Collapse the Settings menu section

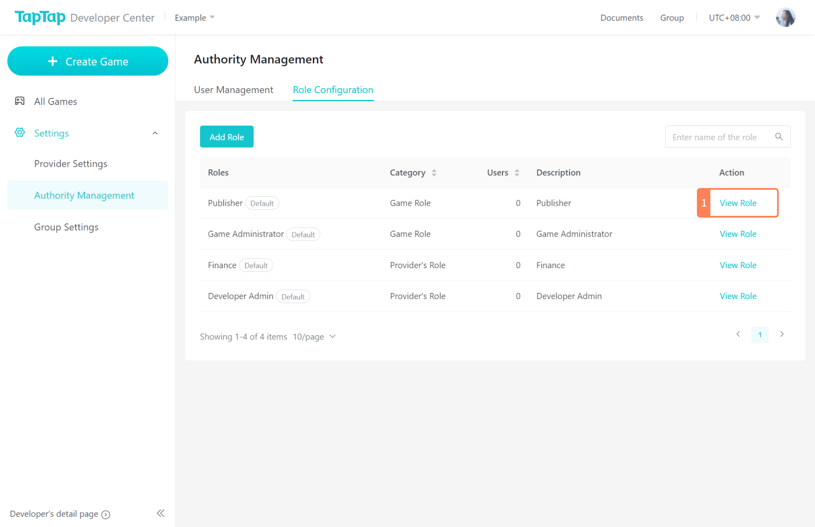click(155, 133)
